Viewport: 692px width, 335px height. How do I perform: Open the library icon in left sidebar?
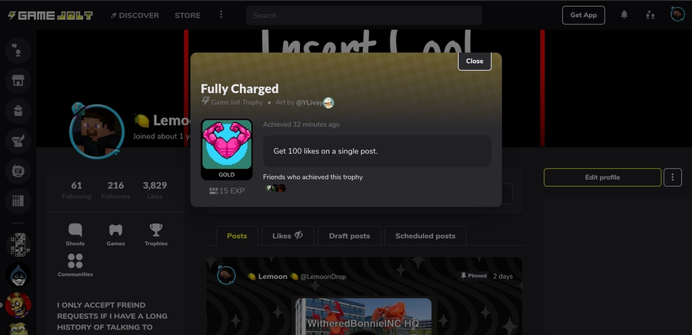(x=18, y=201)
